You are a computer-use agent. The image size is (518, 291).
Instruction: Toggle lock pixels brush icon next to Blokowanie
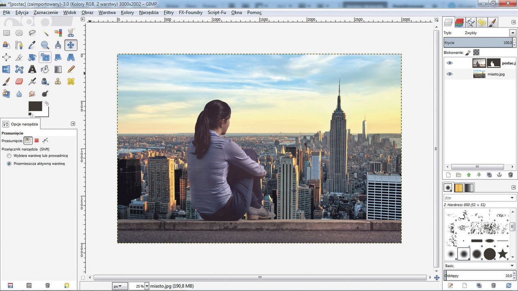[468, 53]
